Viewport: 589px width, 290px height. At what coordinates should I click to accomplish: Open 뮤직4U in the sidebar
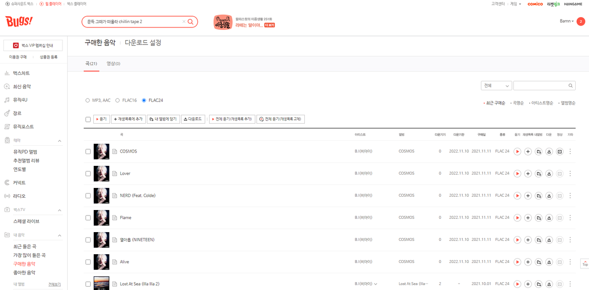tap(21, 100)
